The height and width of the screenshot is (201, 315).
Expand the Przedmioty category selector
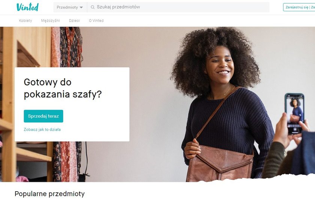pyautogui.click(x=70, y=7)
